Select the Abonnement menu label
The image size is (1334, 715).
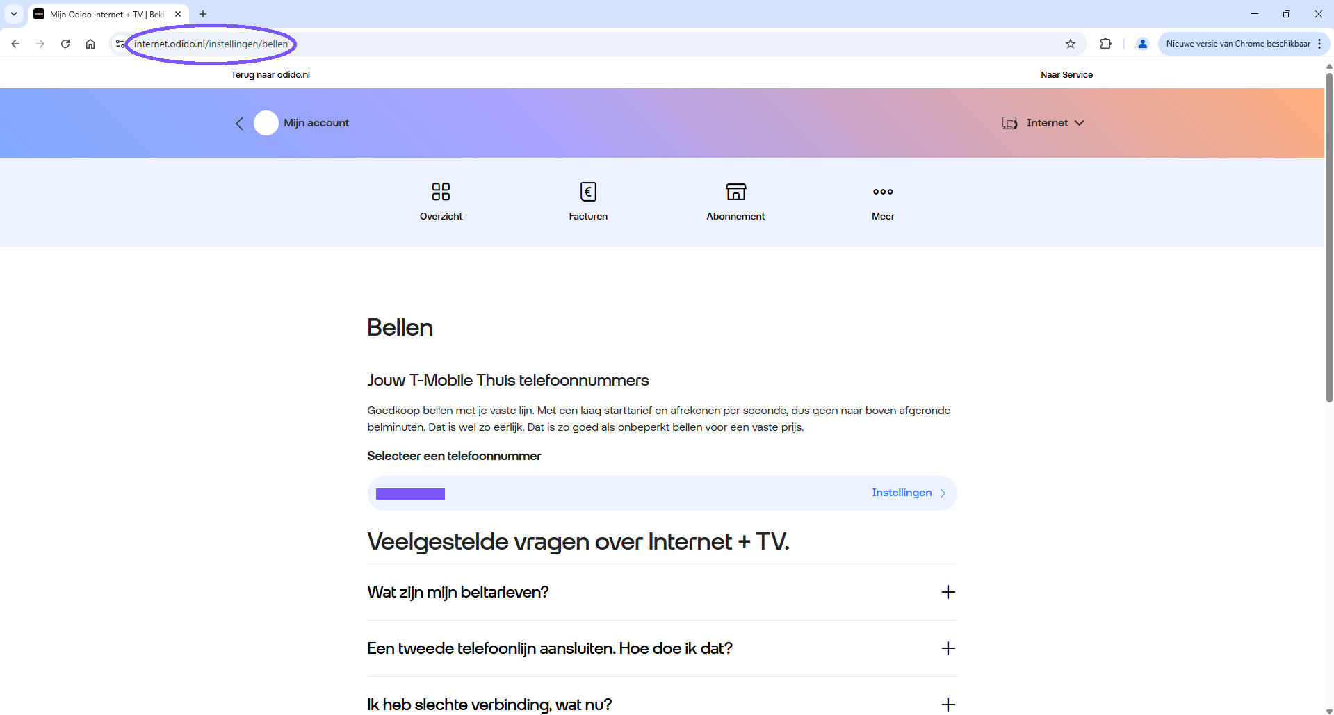(x=735, y=216)
